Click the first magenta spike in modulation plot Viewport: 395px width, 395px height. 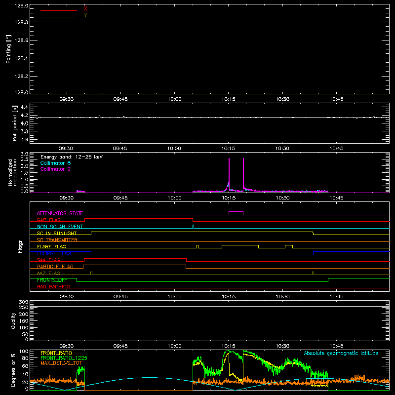(229, 174)
